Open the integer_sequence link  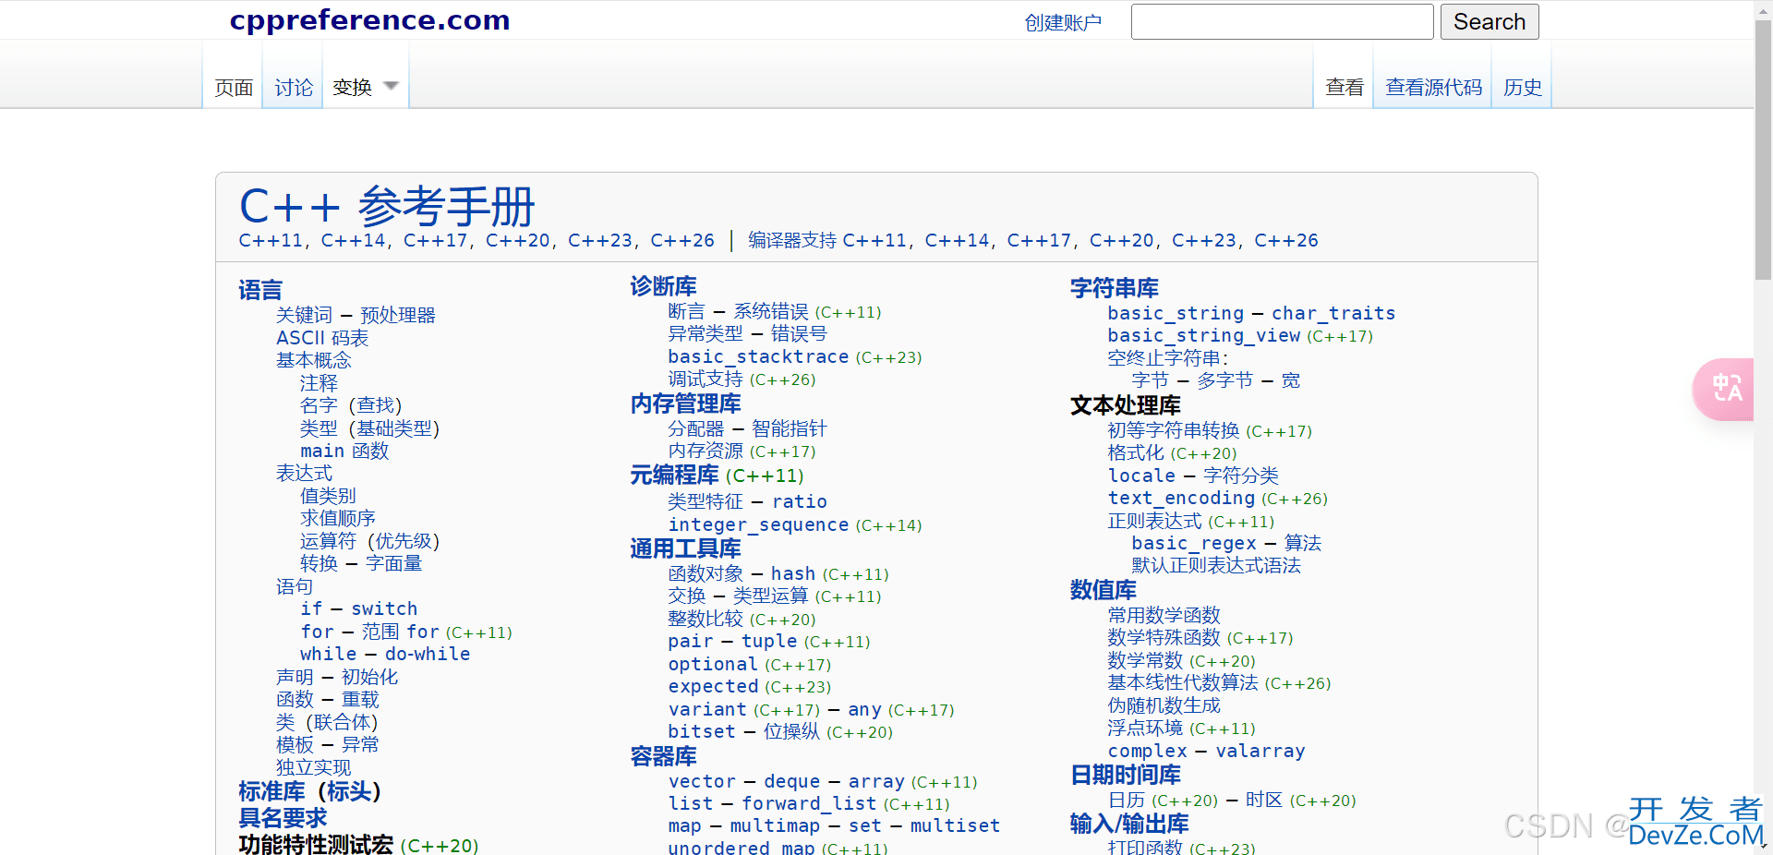tap(757, 525)
